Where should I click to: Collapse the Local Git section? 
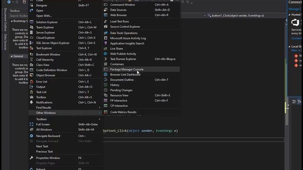tap(289, 46)
